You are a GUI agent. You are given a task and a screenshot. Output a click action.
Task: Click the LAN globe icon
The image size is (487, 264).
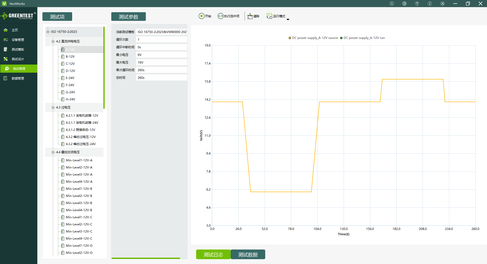(404, 4)
